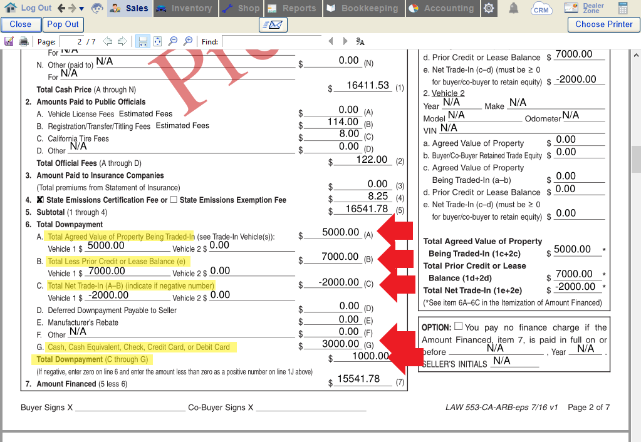The image size is (641, 442).
Task: Click Total Cash Price value 16411.53
Action: [368, 85]
